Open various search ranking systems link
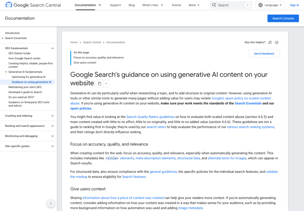Screen dimensions: 304x211 [x=251, y=127]
